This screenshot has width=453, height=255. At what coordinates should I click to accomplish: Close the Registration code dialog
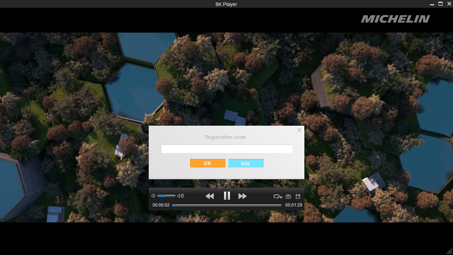(299, 130)
